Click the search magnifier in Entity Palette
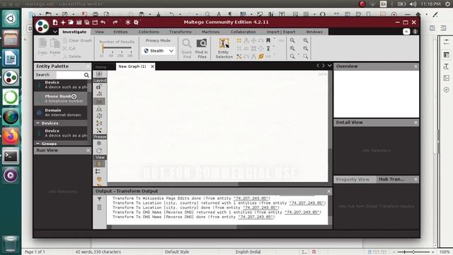453x255 pixels. tap(86, 75)
